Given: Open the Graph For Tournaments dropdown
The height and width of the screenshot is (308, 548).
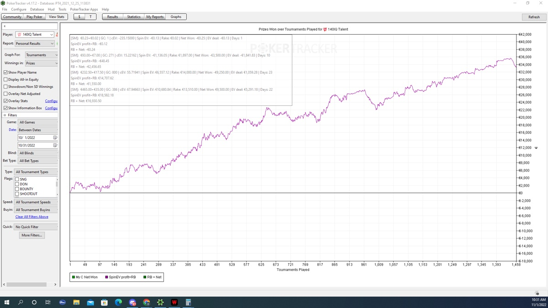Looking at the screenshot, I should (x=42, y=55).
